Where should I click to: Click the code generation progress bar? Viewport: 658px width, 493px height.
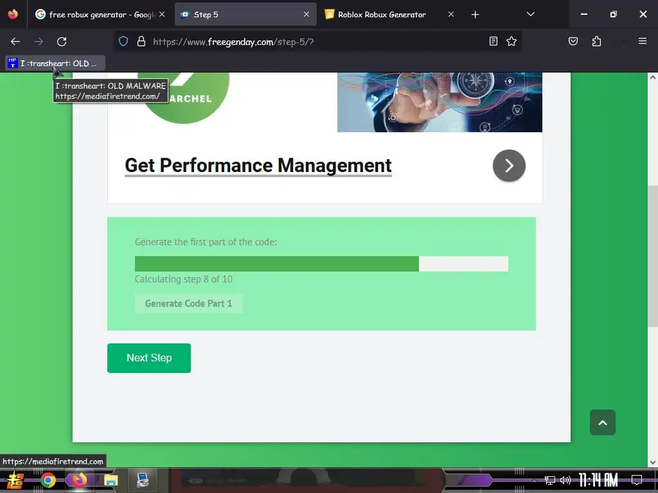321,264
